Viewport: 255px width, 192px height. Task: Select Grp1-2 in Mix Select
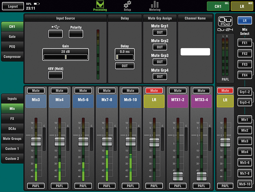click(x=245, y=92)
